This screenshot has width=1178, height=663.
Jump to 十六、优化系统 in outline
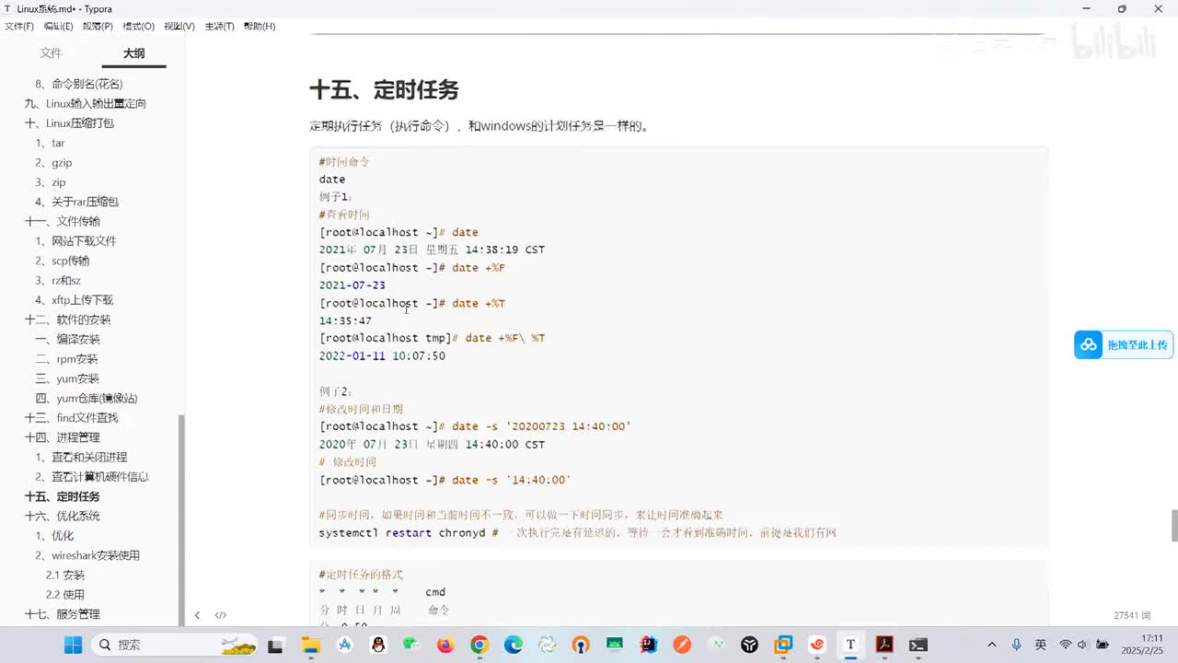point(62,517)
